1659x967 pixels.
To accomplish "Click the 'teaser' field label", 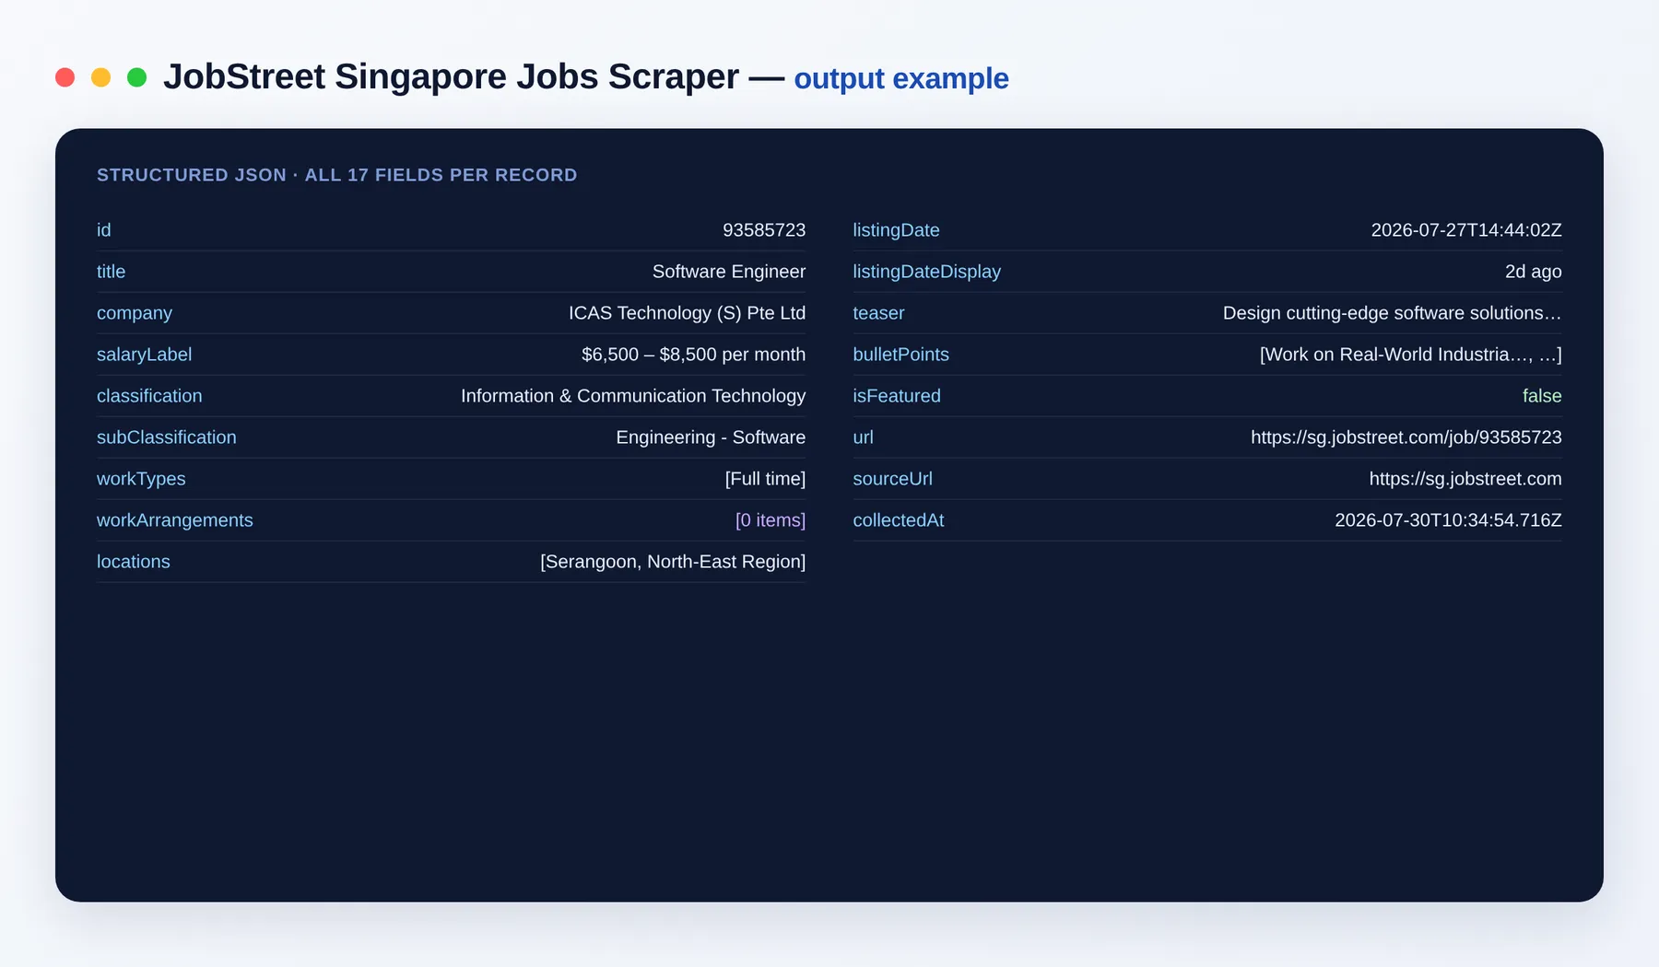I will [878, 313].
